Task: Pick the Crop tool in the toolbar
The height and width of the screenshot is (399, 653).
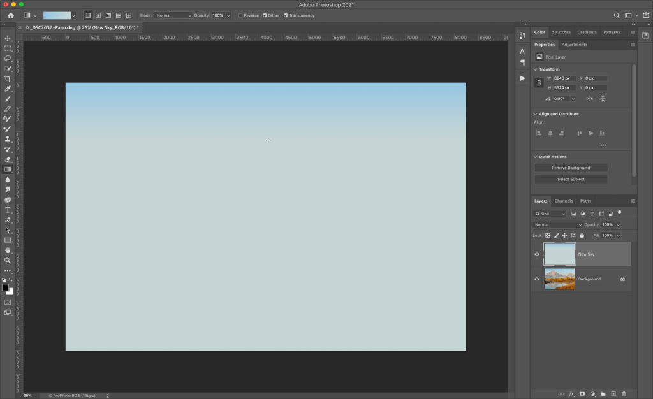Action: pos(8,78)
